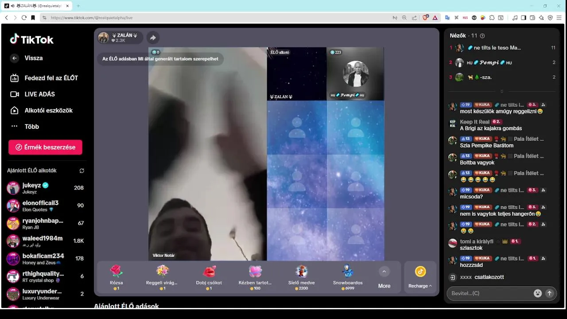Click Keep It Real username in chat
567x319 pixels.
click(x=475, y=122)
